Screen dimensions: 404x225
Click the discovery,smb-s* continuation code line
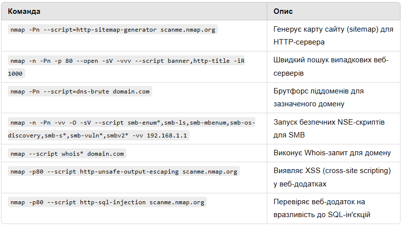(97, 135)
